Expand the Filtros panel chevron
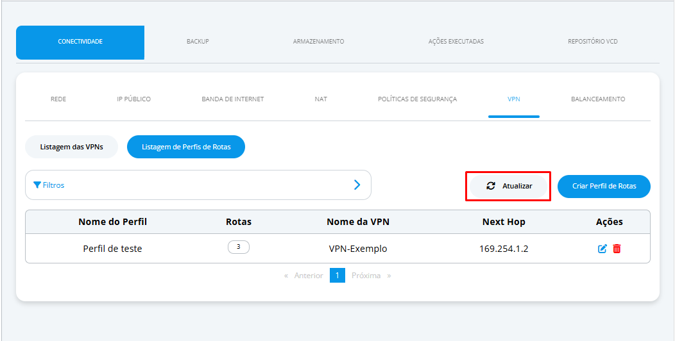675x341 pixels. pos(357,185)
